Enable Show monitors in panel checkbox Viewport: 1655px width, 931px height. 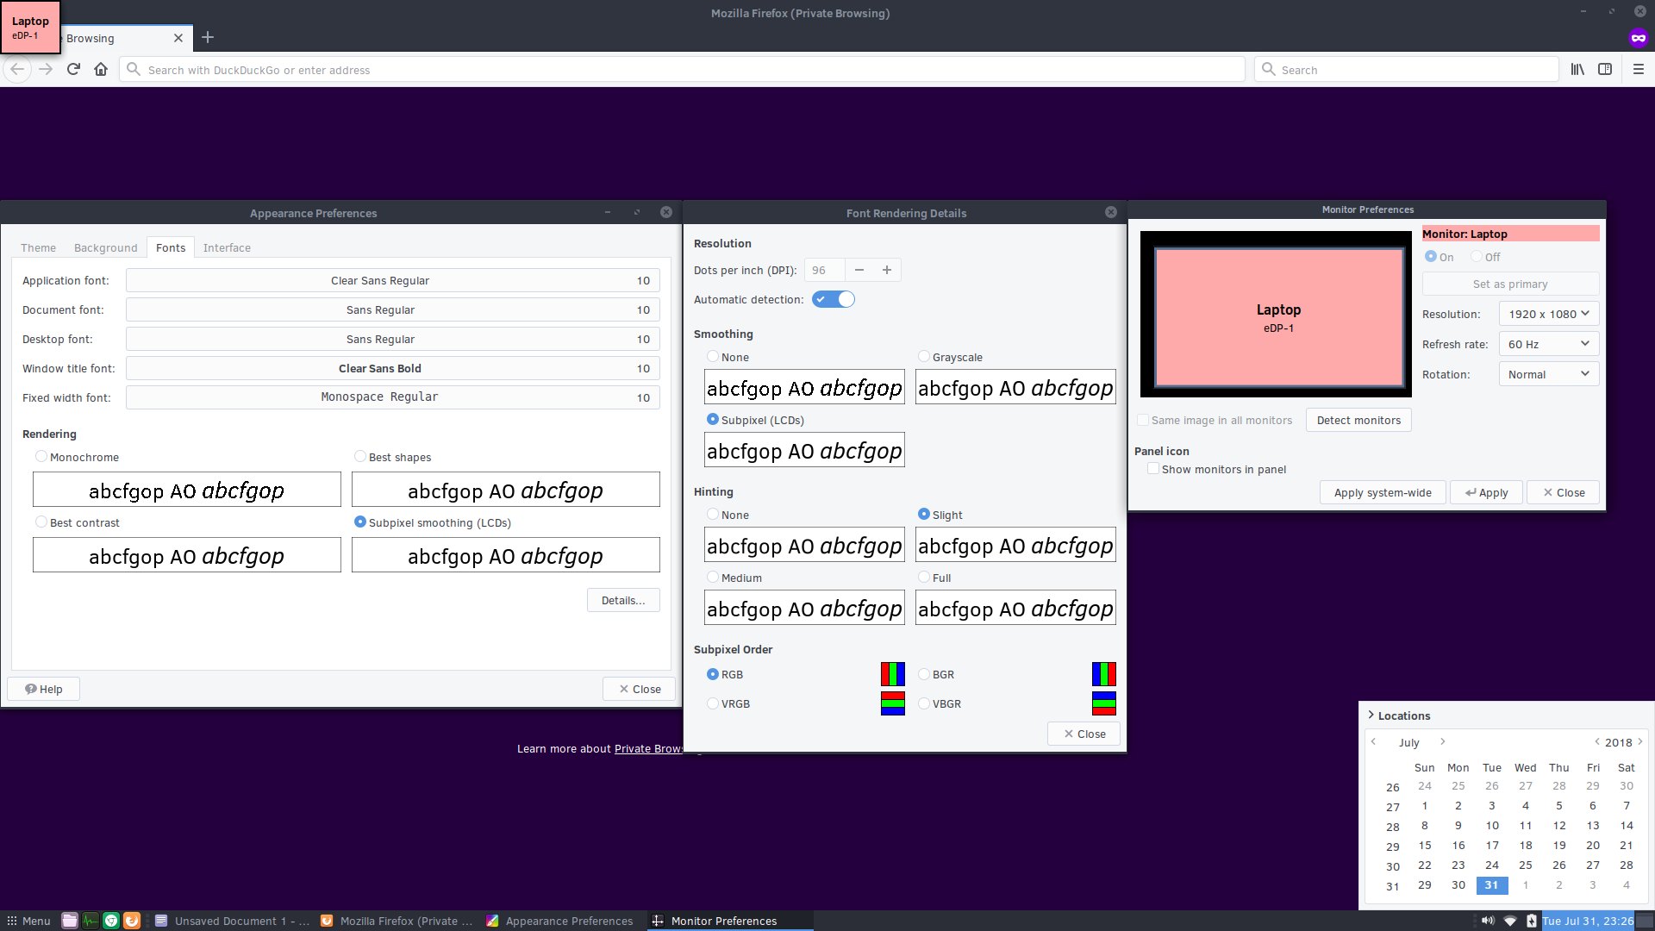[x=1153, y=469]
